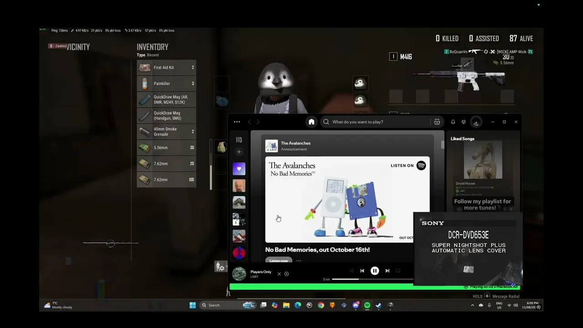Open Windows Start menu
583x328 pixels.
click(193, 305)
